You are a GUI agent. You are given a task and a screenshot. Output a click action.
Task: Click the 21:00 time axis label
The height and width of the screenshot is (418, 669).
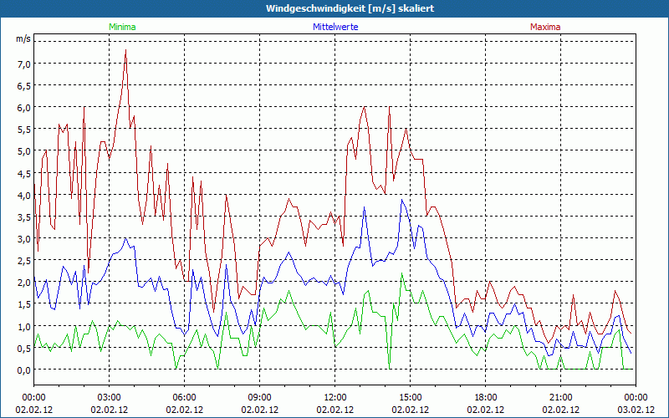[560, 398]
